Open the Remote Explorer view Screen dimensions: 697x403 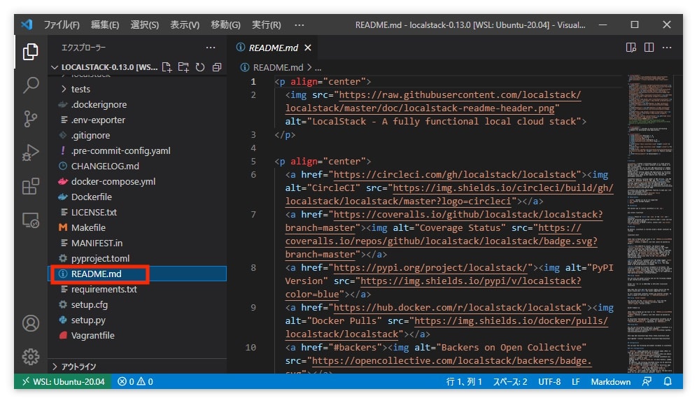click(x=30, y=220)
